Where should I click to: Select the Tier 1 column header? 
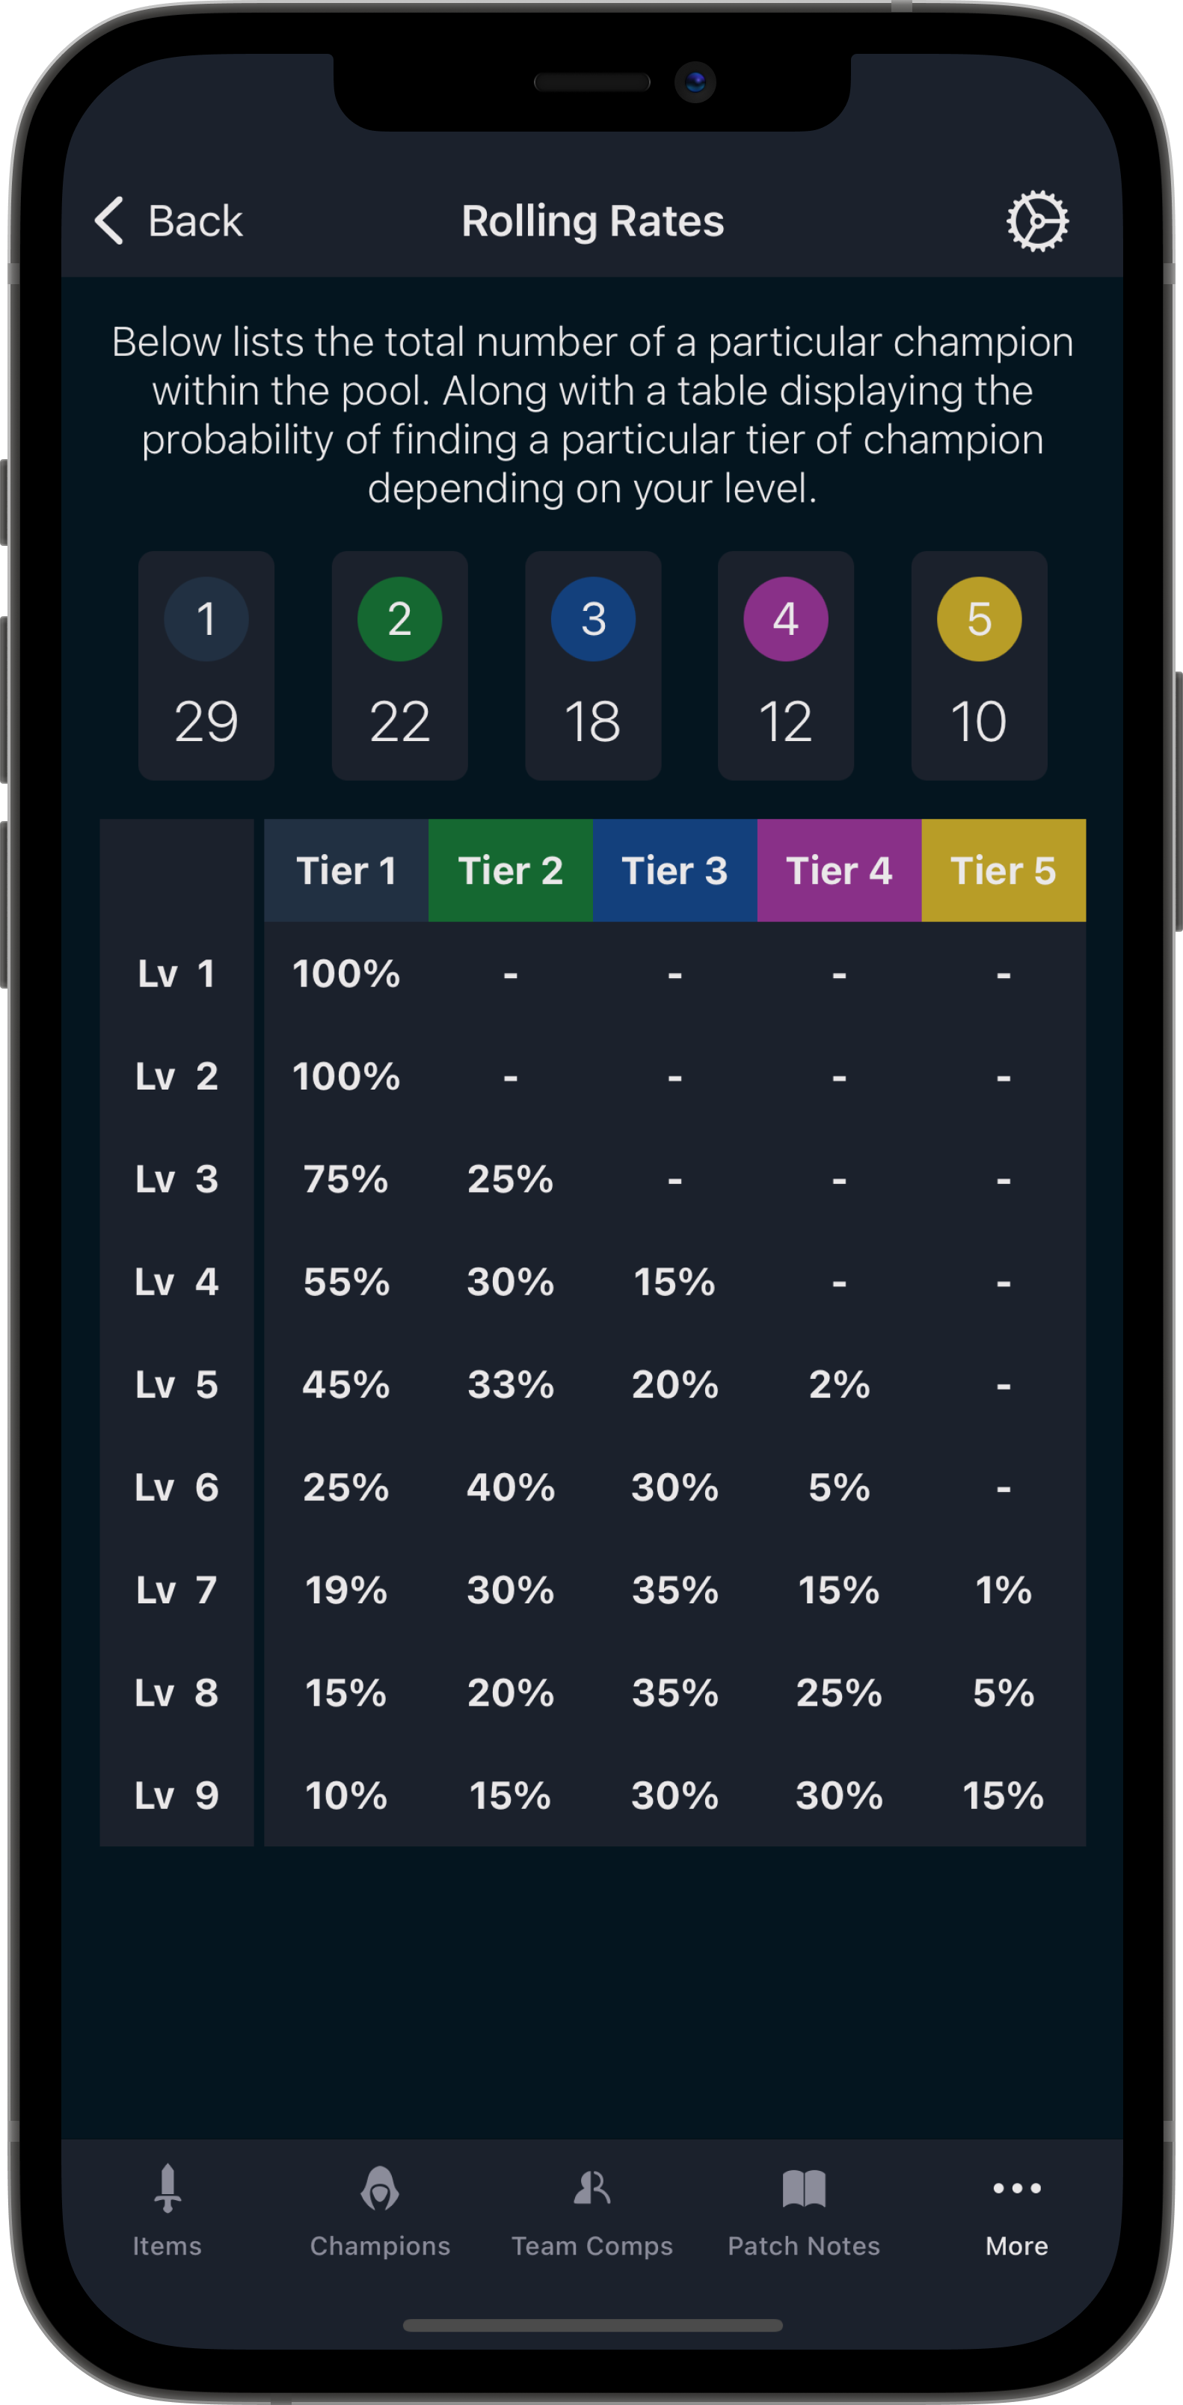click(x=346, y=870)
